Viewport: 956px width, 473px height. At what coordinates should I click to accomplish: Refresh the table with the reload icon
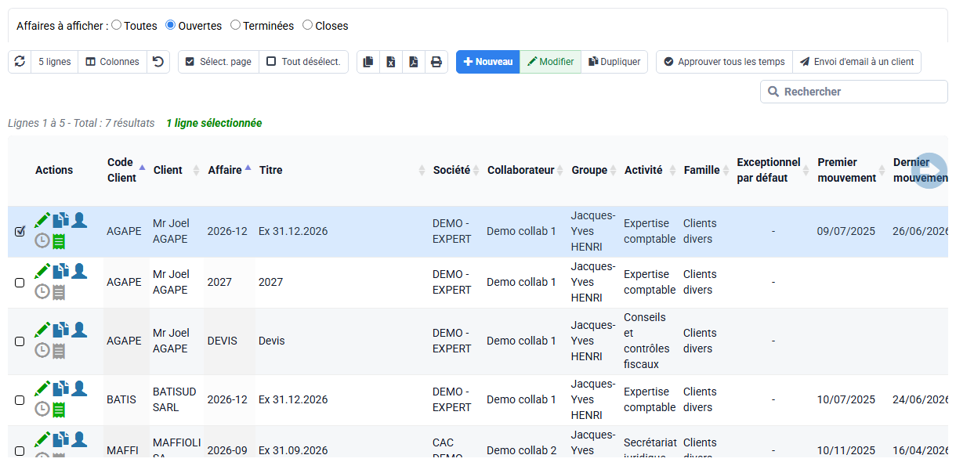coord(20,62)
